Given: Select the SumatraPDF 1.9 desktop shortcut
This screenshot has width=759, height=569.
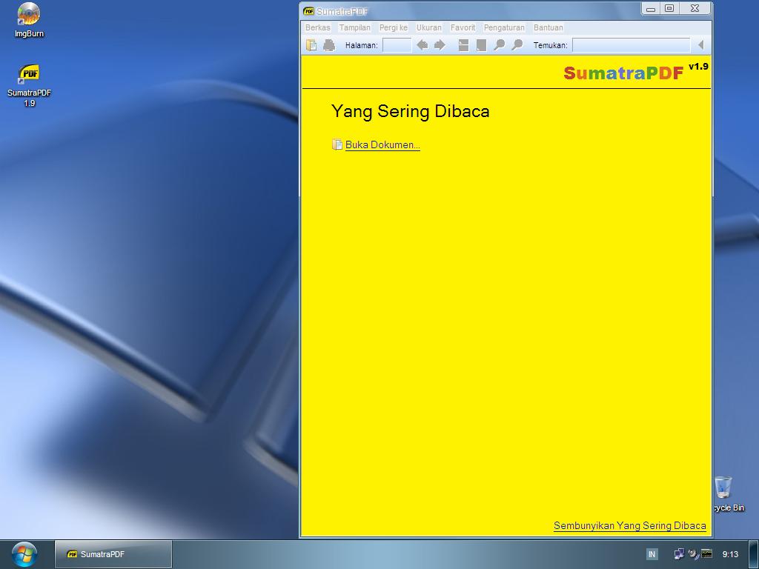Looking at the screenshot, I should tap(29, 85).
